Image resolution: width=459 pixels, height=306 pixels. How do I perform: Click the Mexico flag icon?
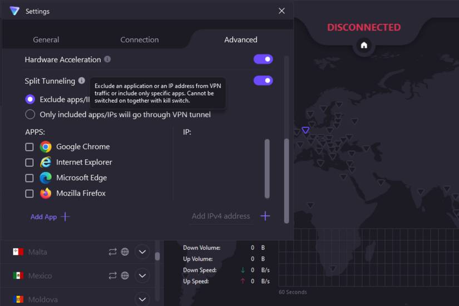[x=18, y=275]
